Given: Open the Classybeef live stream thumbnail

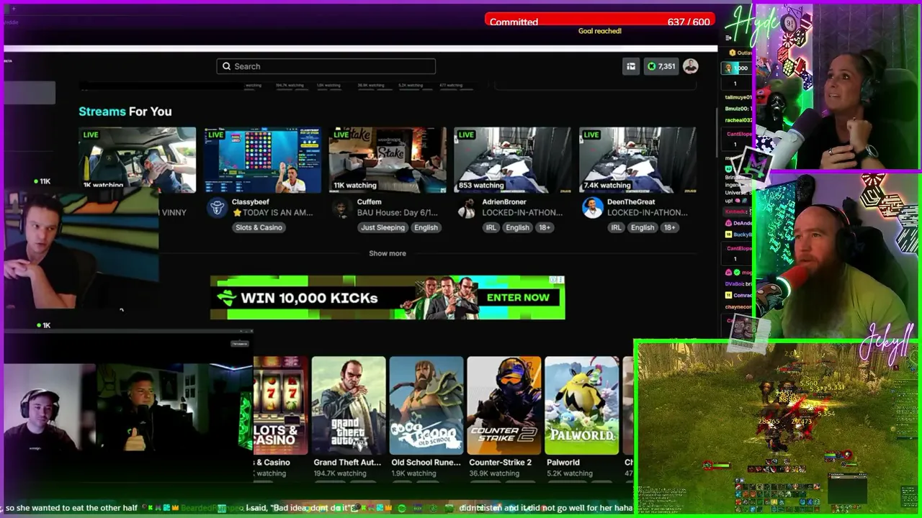Looking at the screenshot, I should tap(262, 160).
